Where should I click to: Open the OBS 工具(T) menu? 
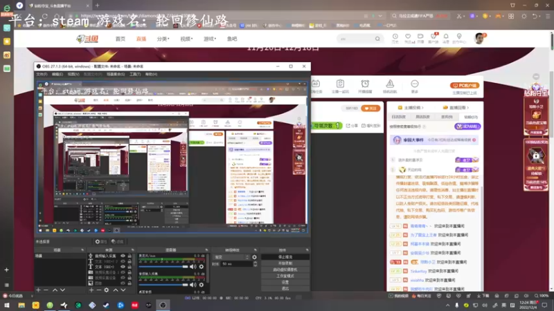[135, 75]
